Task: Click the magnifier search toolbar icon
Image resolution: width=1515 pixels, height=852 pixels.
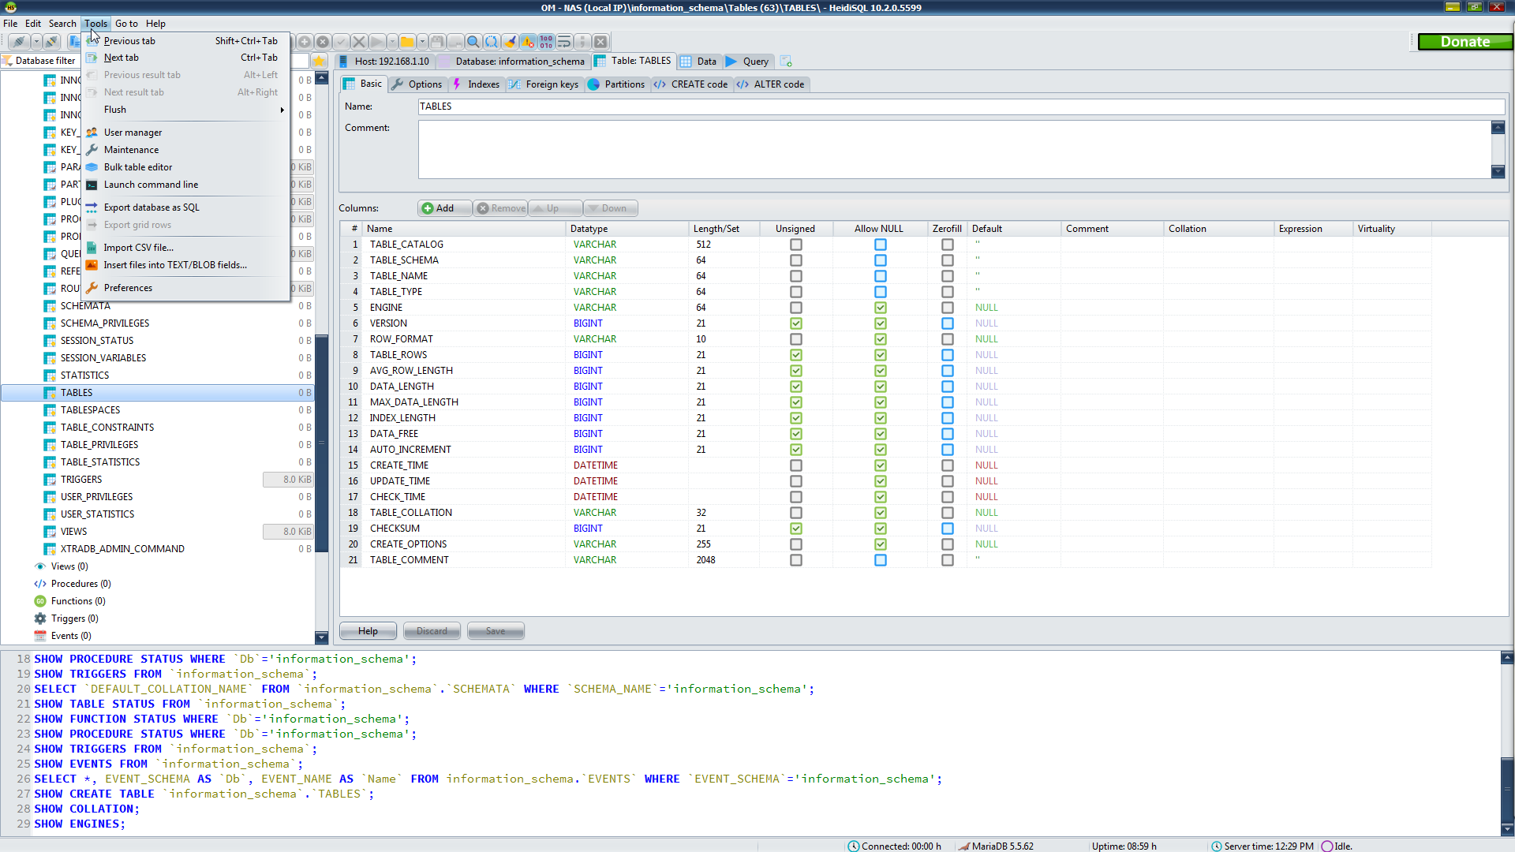Action: [473, 42]
